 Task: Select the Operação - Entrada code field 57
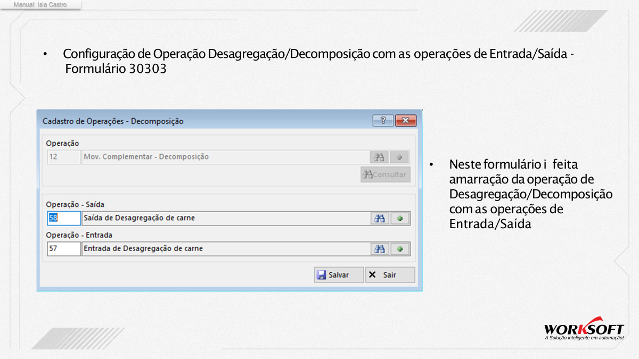(64, 249)
